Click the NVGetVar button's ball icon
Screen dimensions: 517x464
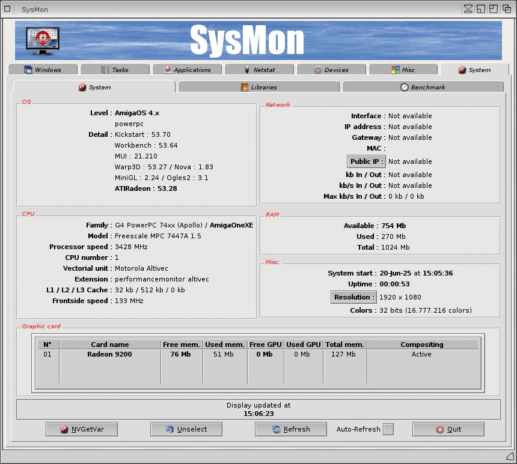tap(64, 429)
